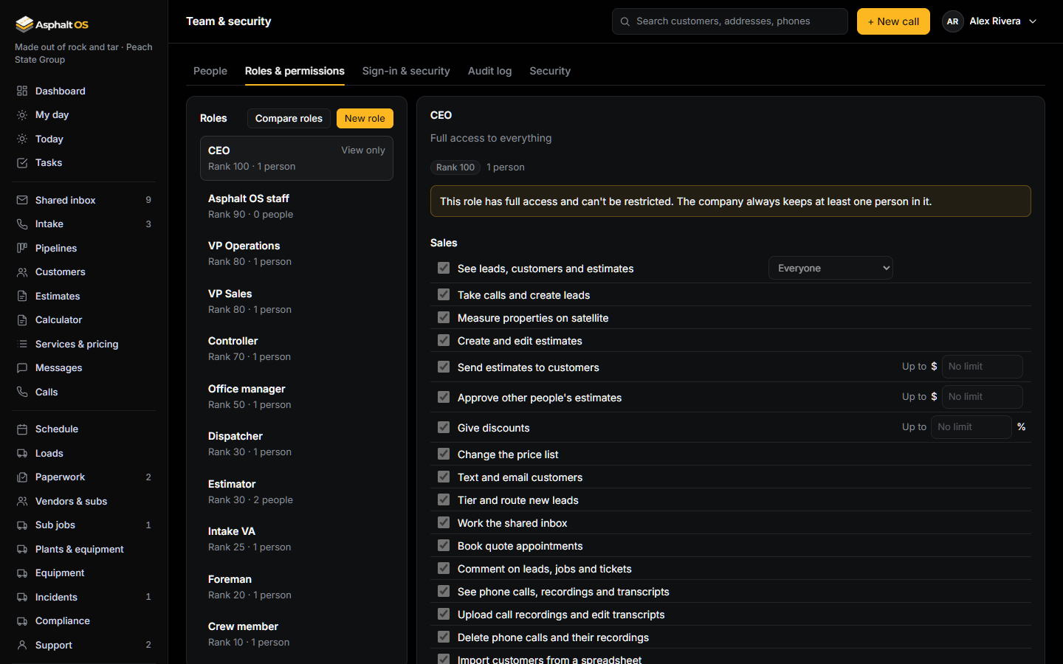The width and height of the screenshot is (1063, 664).
Task: Click the My day sun icon
Action: point(22,115)
